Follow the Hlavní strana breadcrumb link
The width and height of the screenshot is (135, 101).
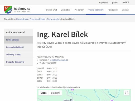(x=22, y=19)
